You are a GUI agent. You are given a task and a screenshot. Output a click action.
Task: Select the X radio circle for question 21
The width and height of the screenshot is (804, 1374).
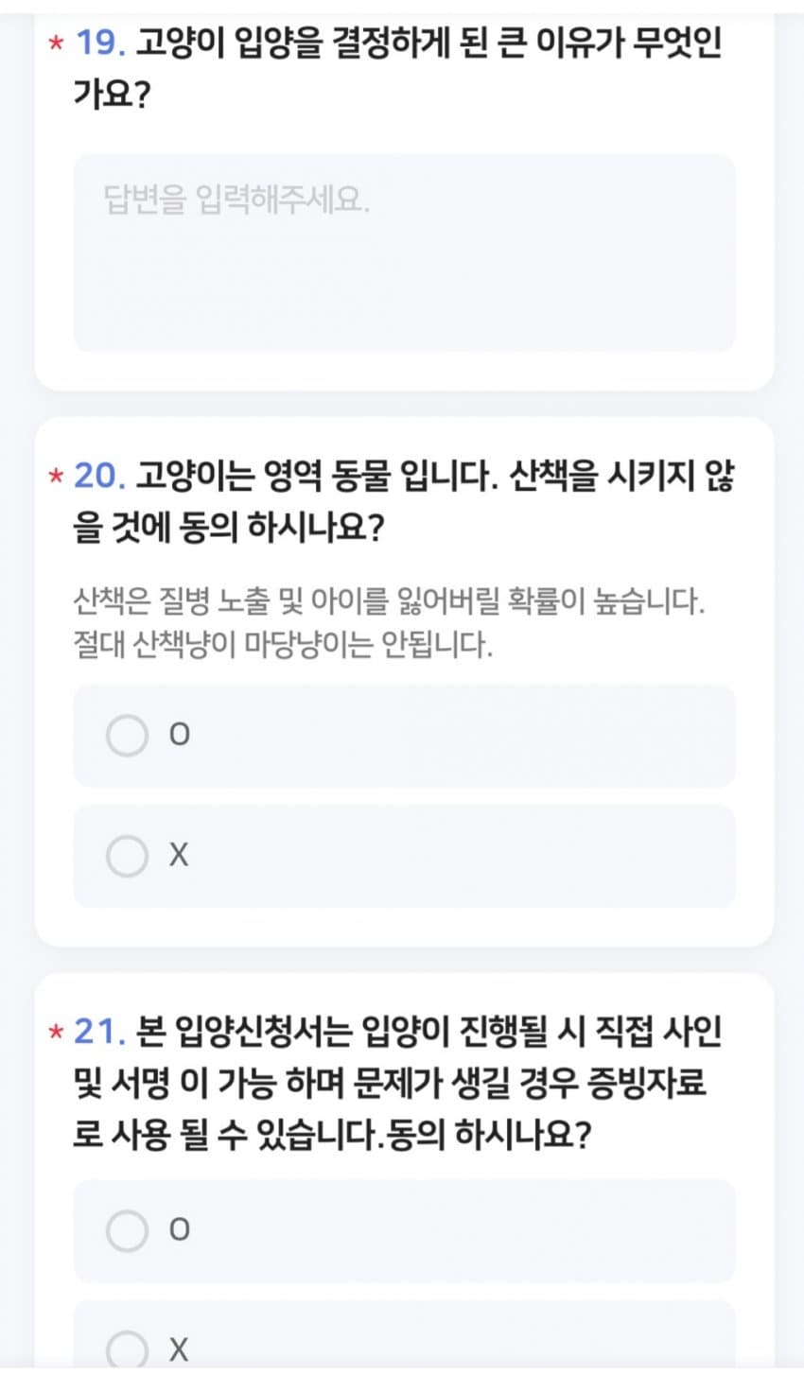point(127,1349)
